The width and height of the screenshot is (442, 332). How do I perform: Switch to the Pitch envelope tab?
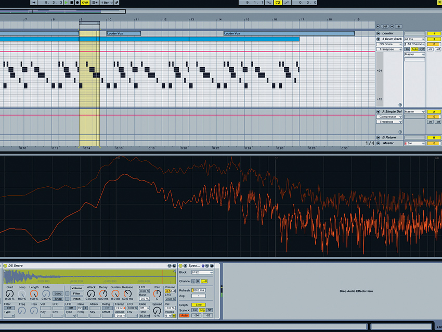pyautogui.click(x=76, y=299)
